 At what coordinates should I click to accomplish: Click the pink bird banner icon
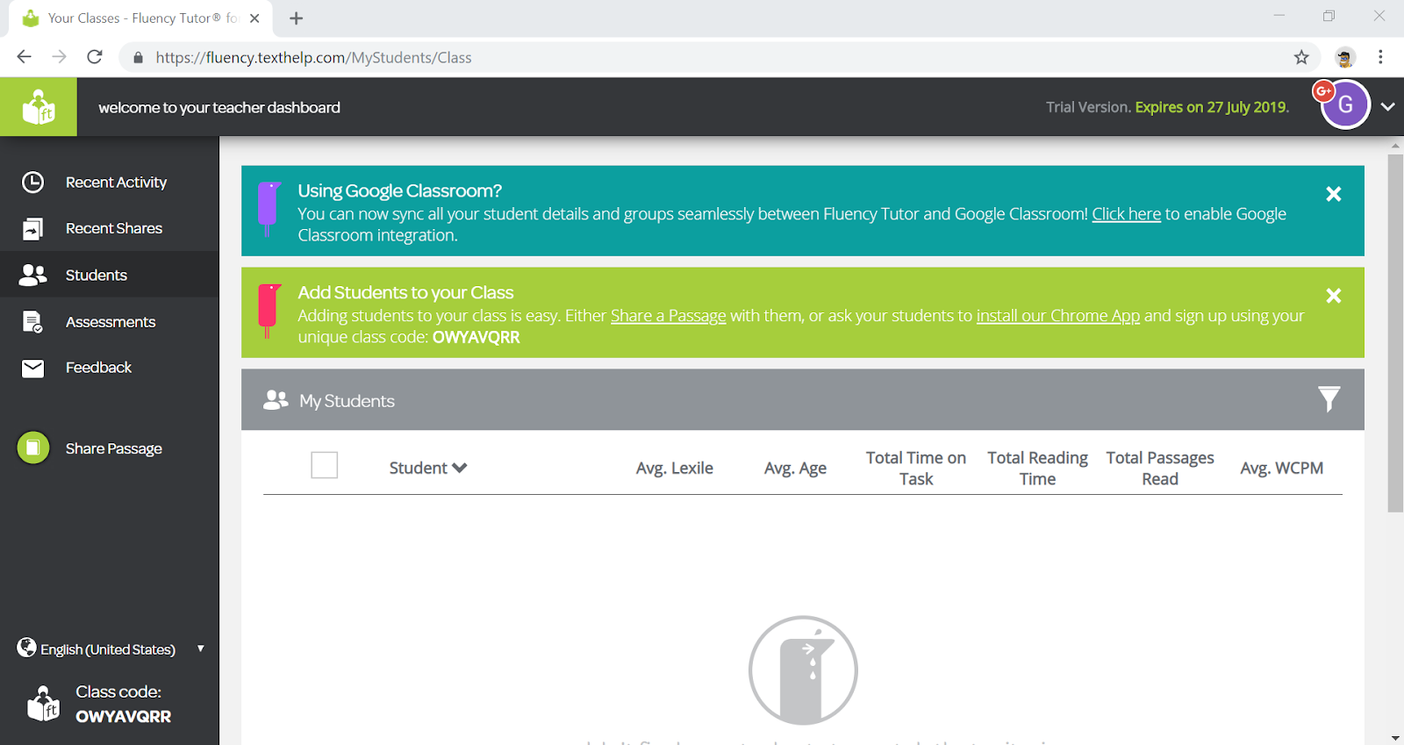point(269,311)
